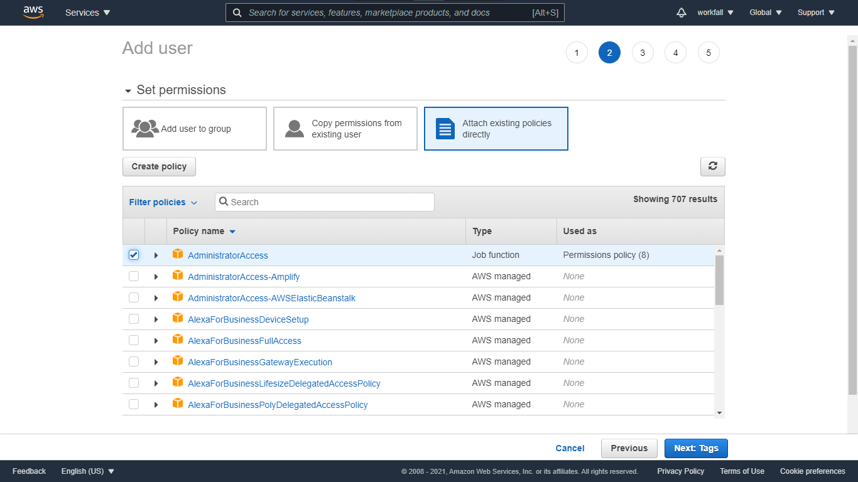The height and width of the screenshot is (482, 858).
Task: Expand the AlexaForBusinessPolyDelegatedAccessPolicy row details
Action: pos(156,405)
